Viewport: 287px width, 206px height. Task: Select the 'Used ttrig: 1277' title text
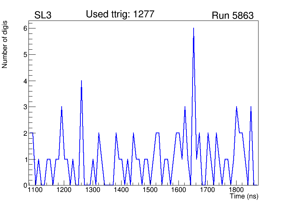[120, 14]
